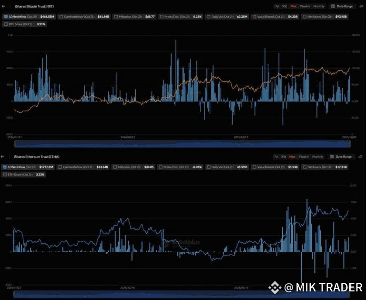Switch ETHA chart to Monthly
The width and height of the screenshot is (366, 300).
point(318,157)
